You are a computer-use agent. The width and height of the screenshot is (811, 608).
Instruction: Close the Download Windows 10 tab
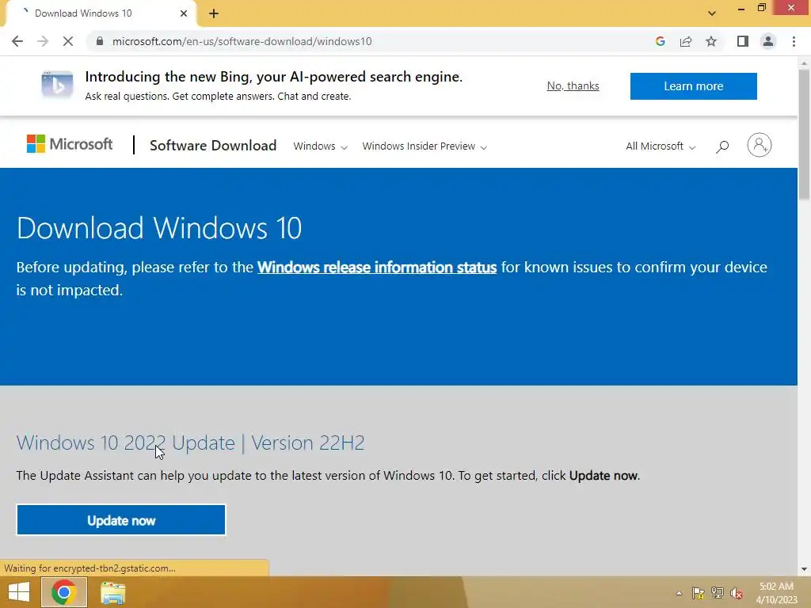coord(184,13)
